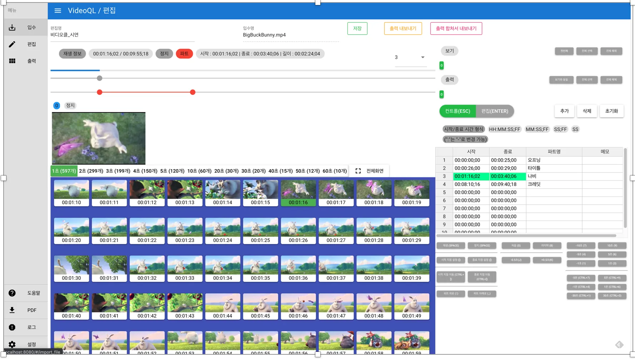Click the 전체화면 fullscreen icon

[x=358, y=171]
